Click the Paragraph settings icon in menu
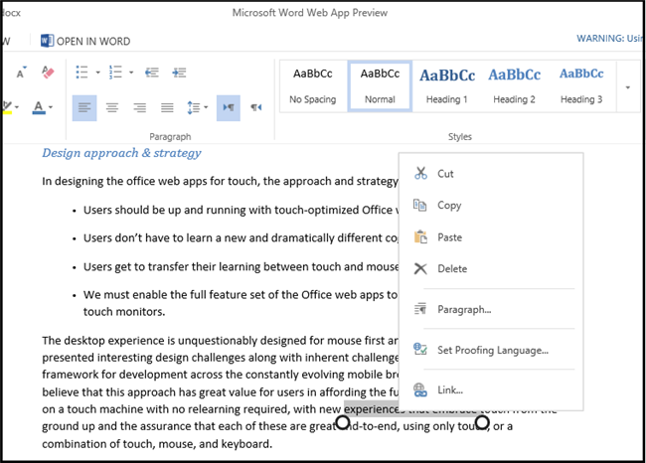 [x=420, y=308]
